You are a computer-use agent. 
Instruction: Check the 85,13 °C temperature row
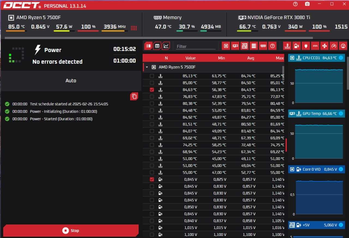coord(152,76)
